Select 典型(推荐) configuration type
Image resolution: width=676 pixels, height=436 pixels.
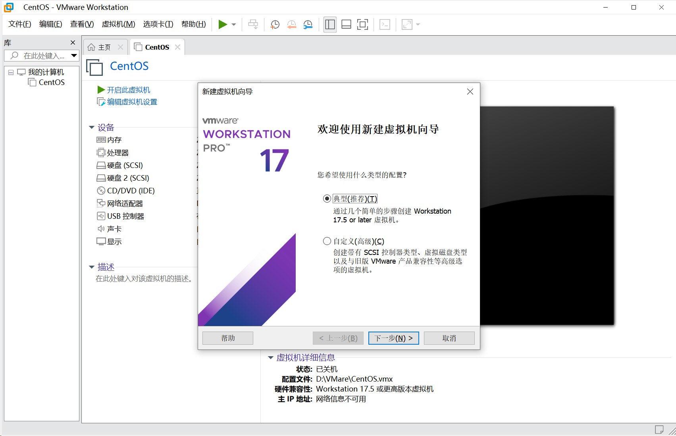pyautogui.click(x=327, y=199)
